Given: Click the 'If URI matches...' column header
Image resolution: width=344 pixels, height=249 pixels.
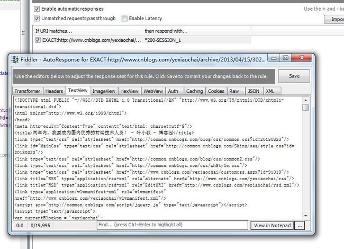Looking at the screenshot, I should click(88, 31).
